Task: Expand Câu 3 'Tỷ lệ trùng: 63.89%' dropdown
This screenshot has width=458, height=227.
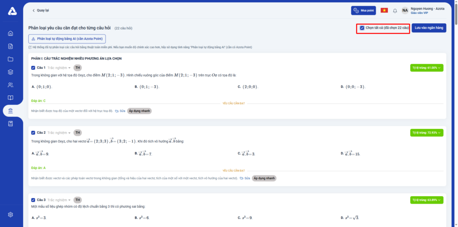Action: [427, 200]
